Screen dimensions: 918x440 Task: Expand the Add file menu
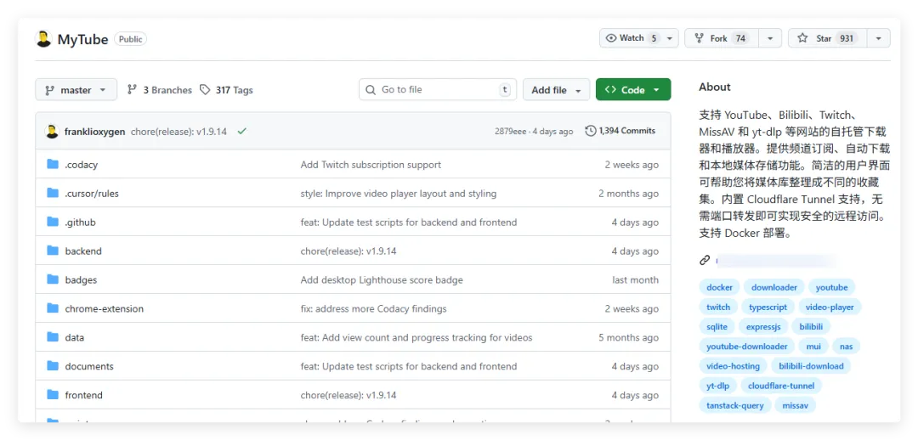tap(556, 90)
